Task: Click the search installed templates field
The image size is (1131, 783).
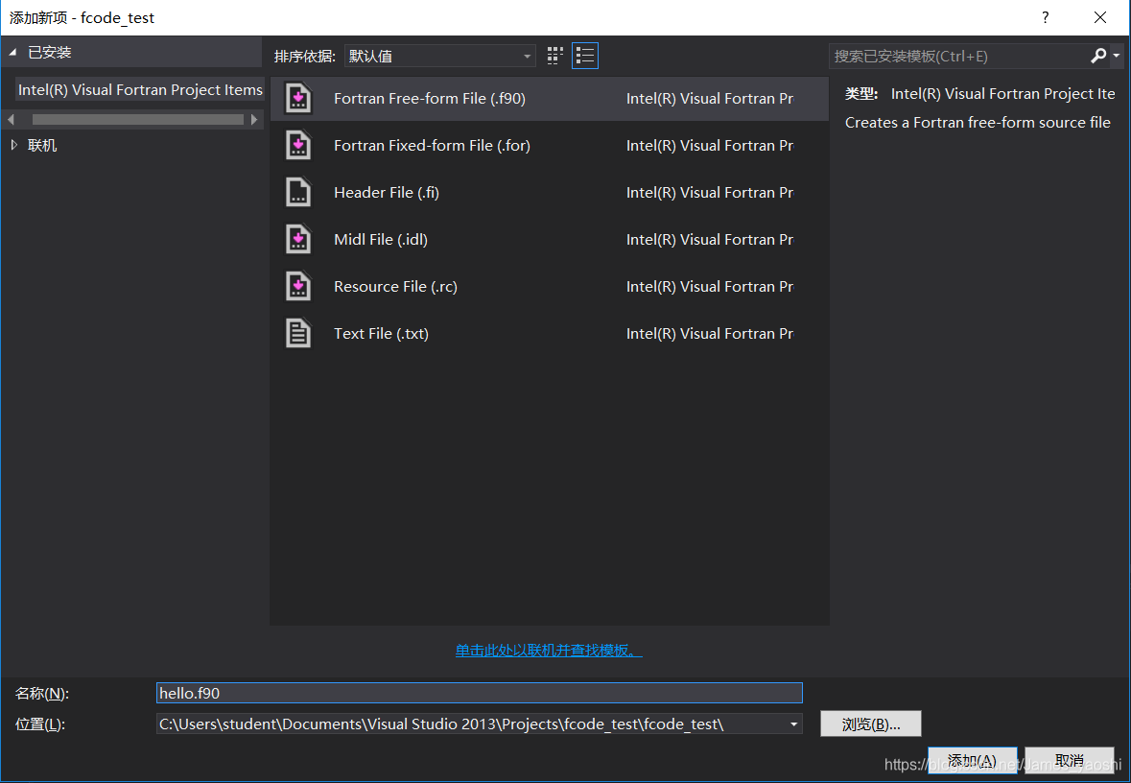Action: (x=959, y=56)
